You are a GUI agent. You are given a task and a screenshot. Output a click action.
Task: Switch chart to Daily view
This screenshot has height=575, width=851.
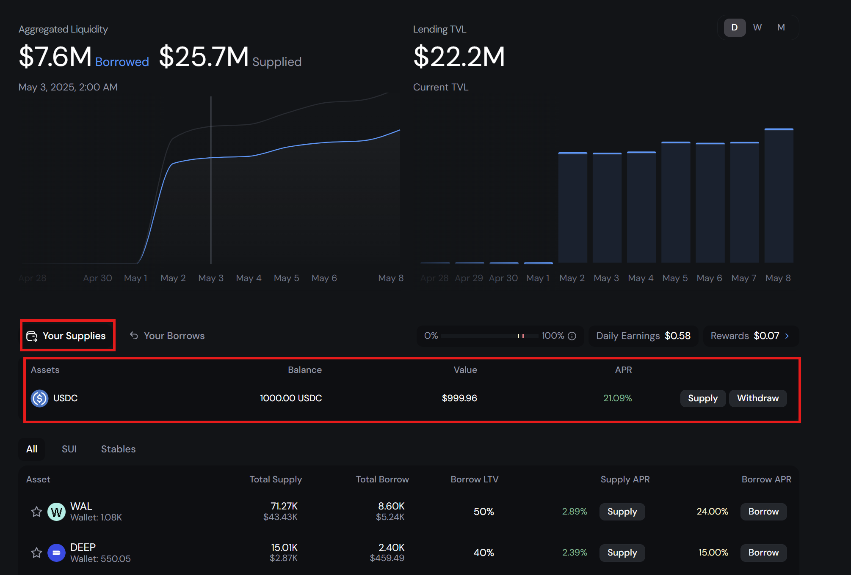(735, 27)
